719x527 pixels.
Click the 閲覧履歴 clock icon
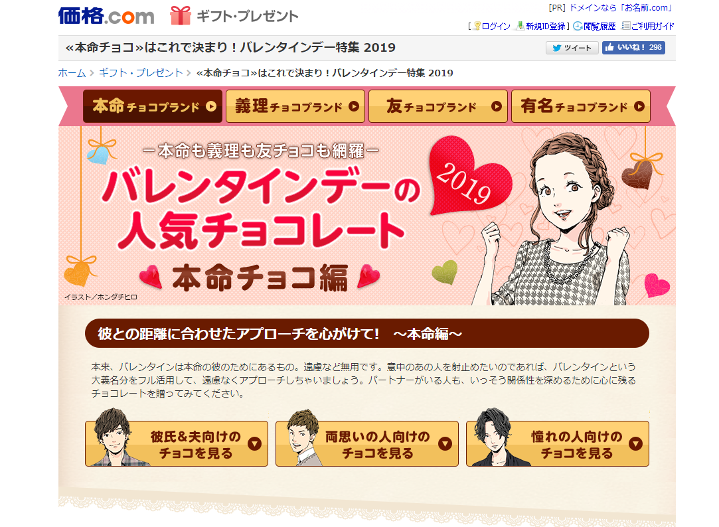pyautogui.click(x=578, y=26)
